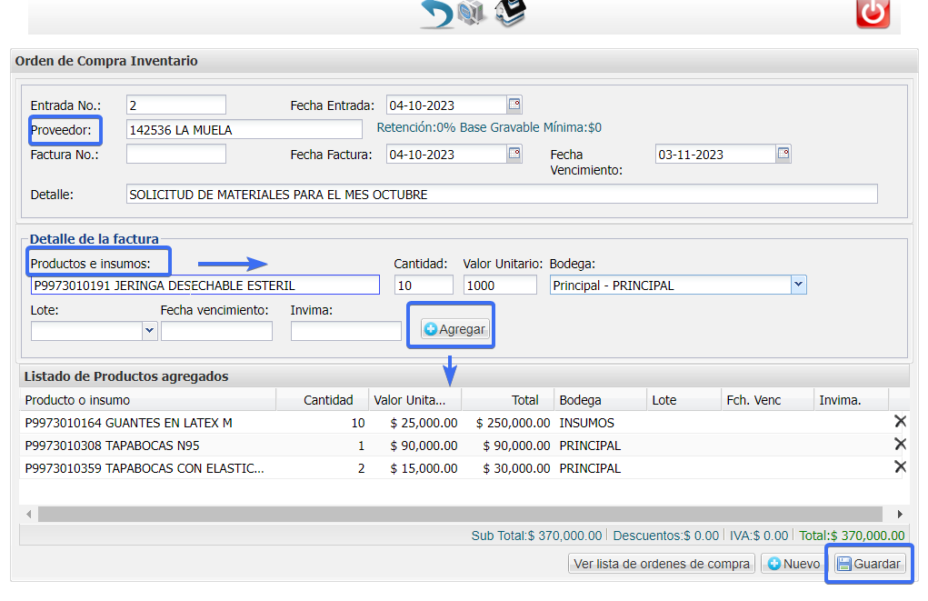Click the Total column header
The height and width of the screenshot is (601, 928).
point(508,400)
